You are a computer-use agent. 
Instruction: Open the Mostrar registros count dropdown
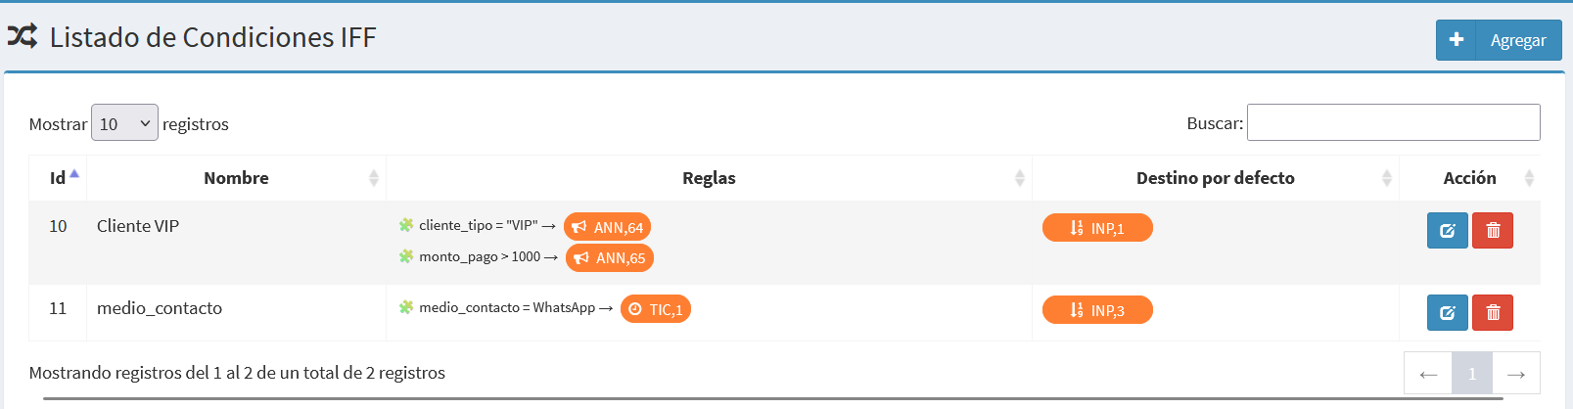[124, 123]
